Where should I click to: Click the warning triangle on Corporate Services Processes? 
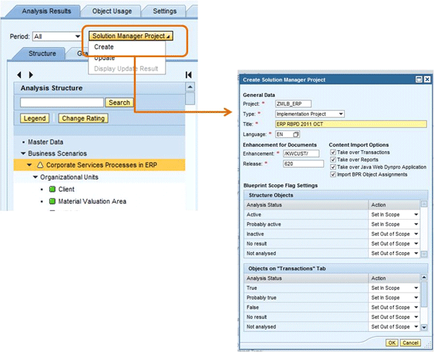[40, 166]
